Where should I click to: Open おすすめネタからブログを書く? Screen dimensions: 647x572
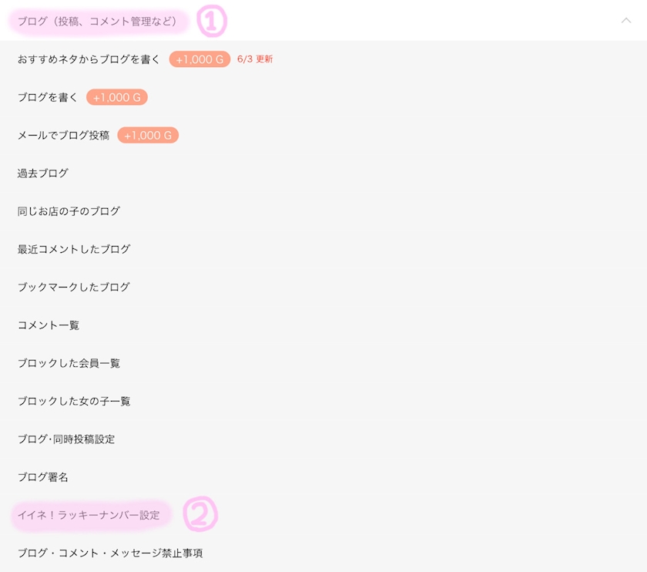89,59
